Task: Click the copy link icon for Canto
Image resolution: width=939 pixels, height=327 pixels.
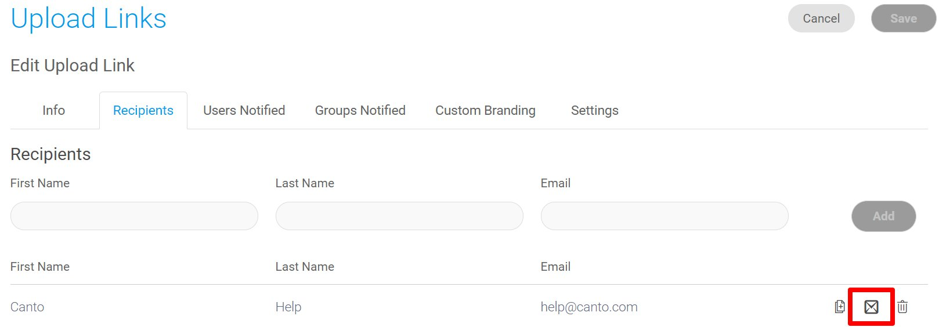Action: click(840, 307)
